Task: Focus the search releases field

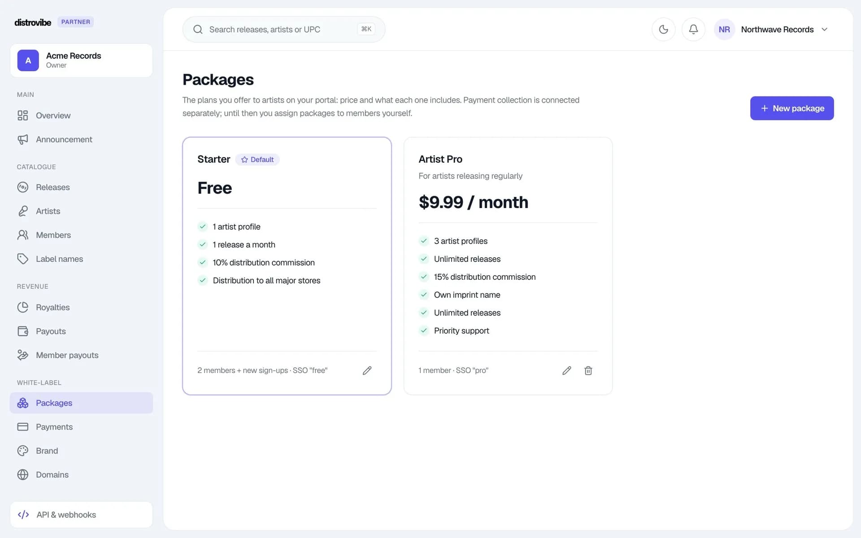Action: click(283, 30)
